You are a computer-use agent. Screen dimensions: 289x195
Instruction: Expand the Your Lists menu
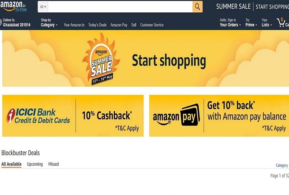pos(267,23)
